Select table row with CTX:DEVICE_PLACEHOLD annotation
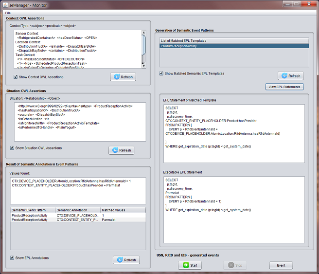 click(x=78, y=216)
